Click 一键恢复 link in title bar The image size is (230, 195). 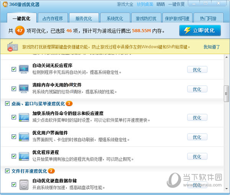(176, 4)
